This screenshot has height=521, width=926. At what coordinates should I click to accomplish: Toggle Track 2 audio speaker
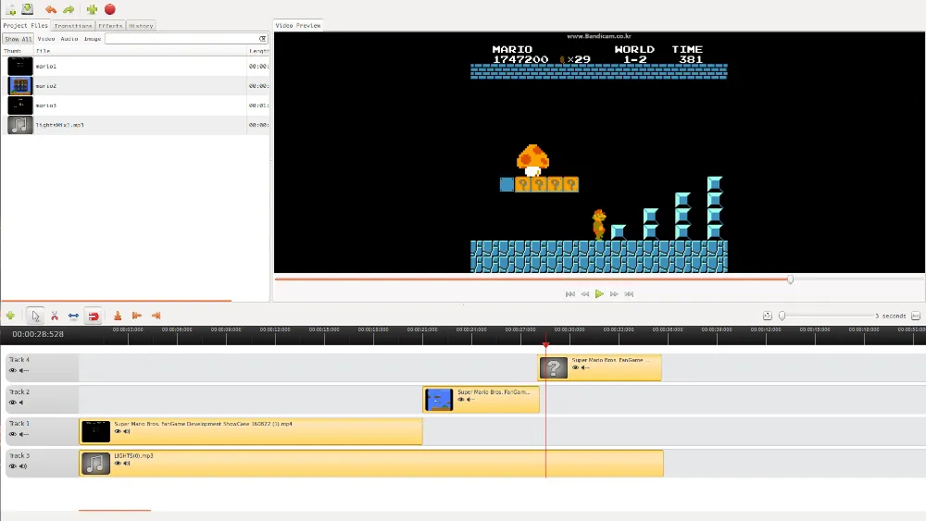click(x=22, y=403)
